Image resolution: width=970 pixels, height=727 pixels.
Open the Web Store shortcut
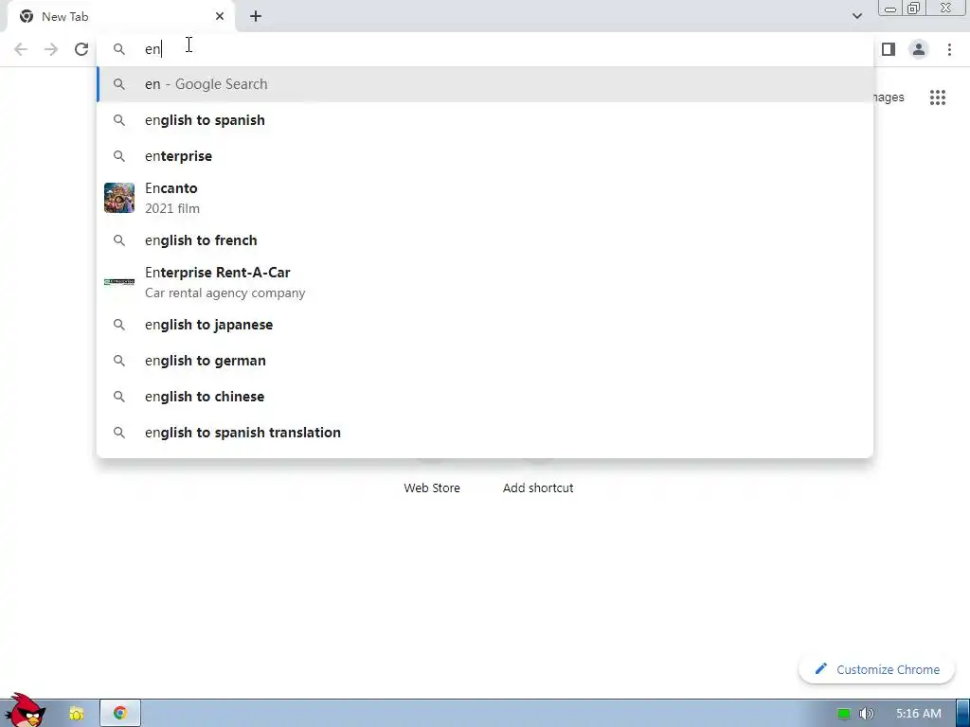pyautogui.click(x=432, y=488)
